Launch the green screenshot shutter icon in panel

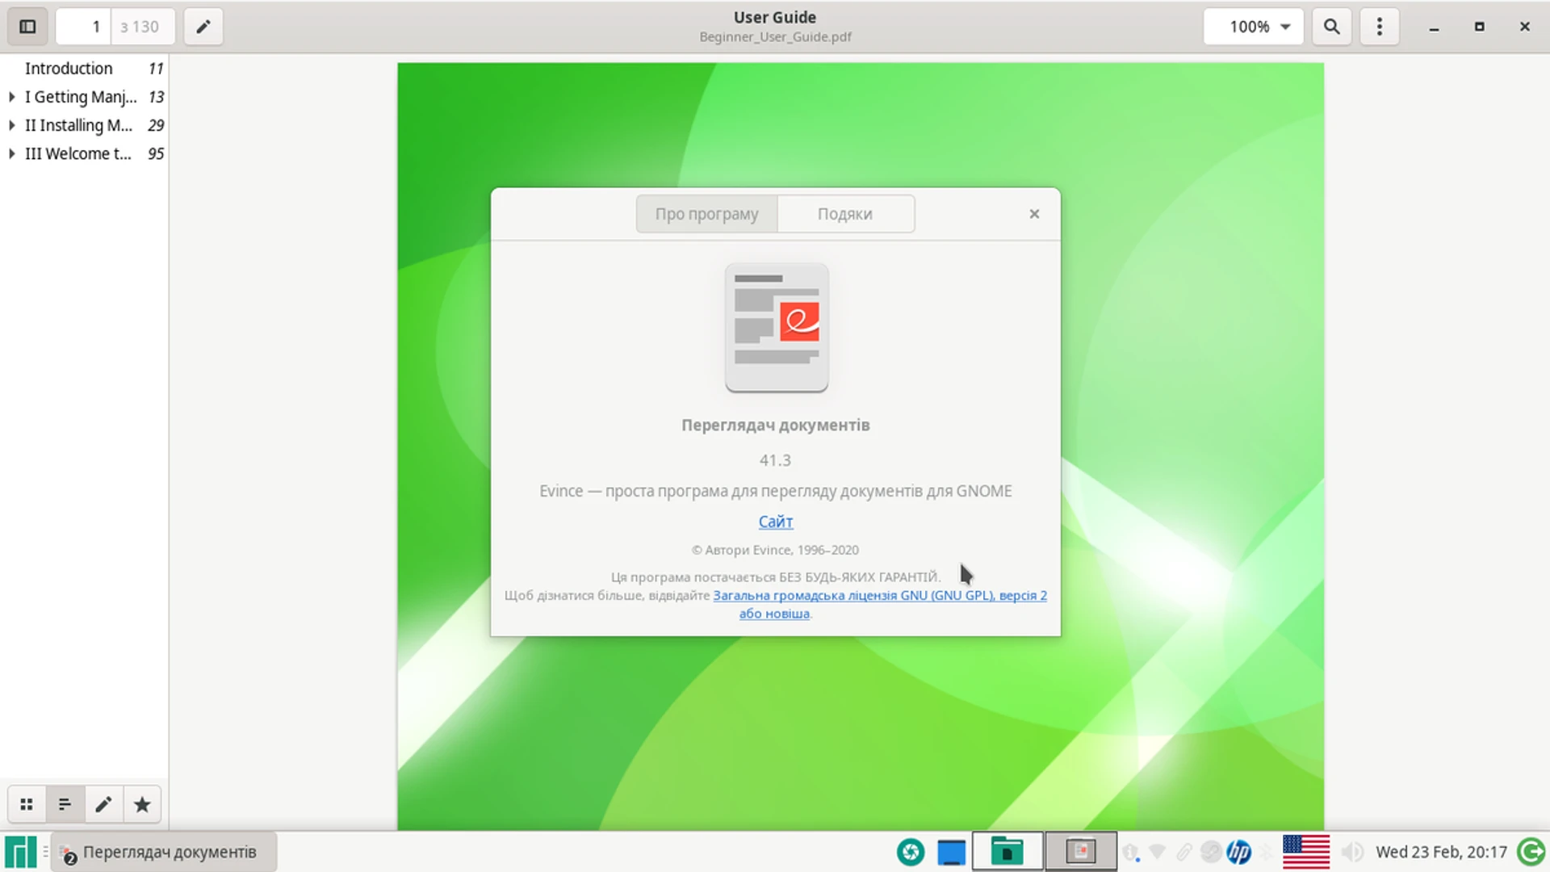point(911,852)
